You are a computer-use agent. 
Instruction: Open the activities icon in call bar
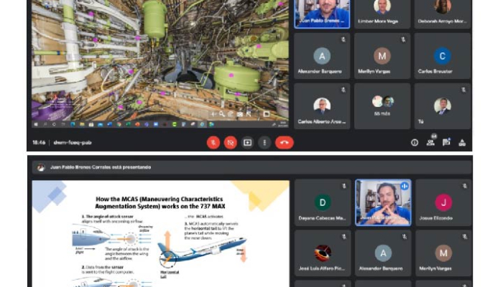pos(462,142)
